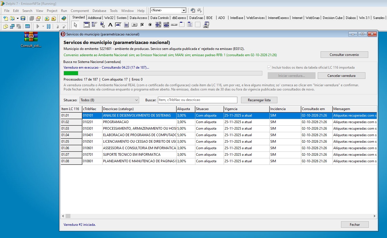Click the Aliquota column header

[186, 109]
